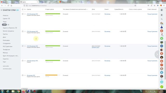Click the Клиент column header
The image size is (166, 93).
click(107, 9)
